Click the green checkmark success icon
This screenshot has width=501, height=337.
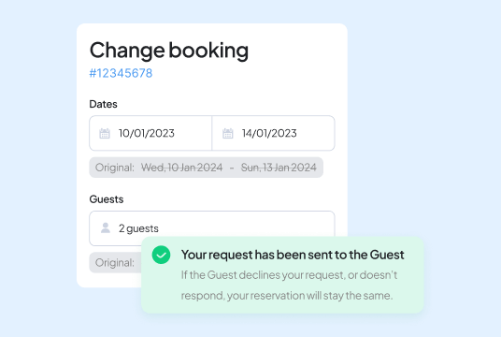tap(161, 255)
